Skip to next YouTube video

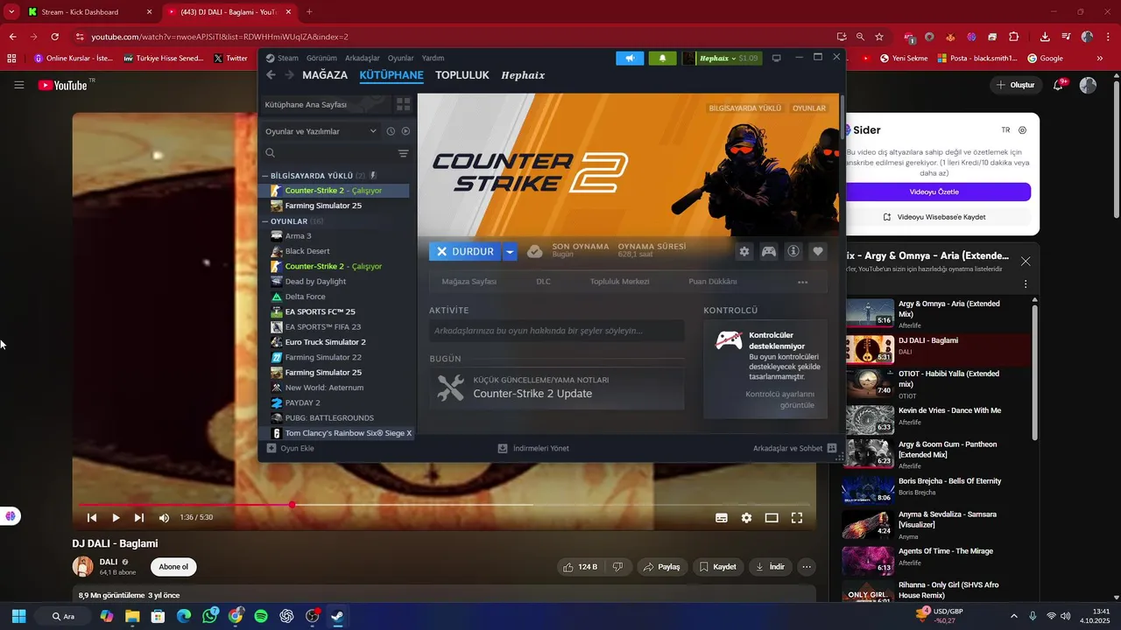tap(139, 518)
